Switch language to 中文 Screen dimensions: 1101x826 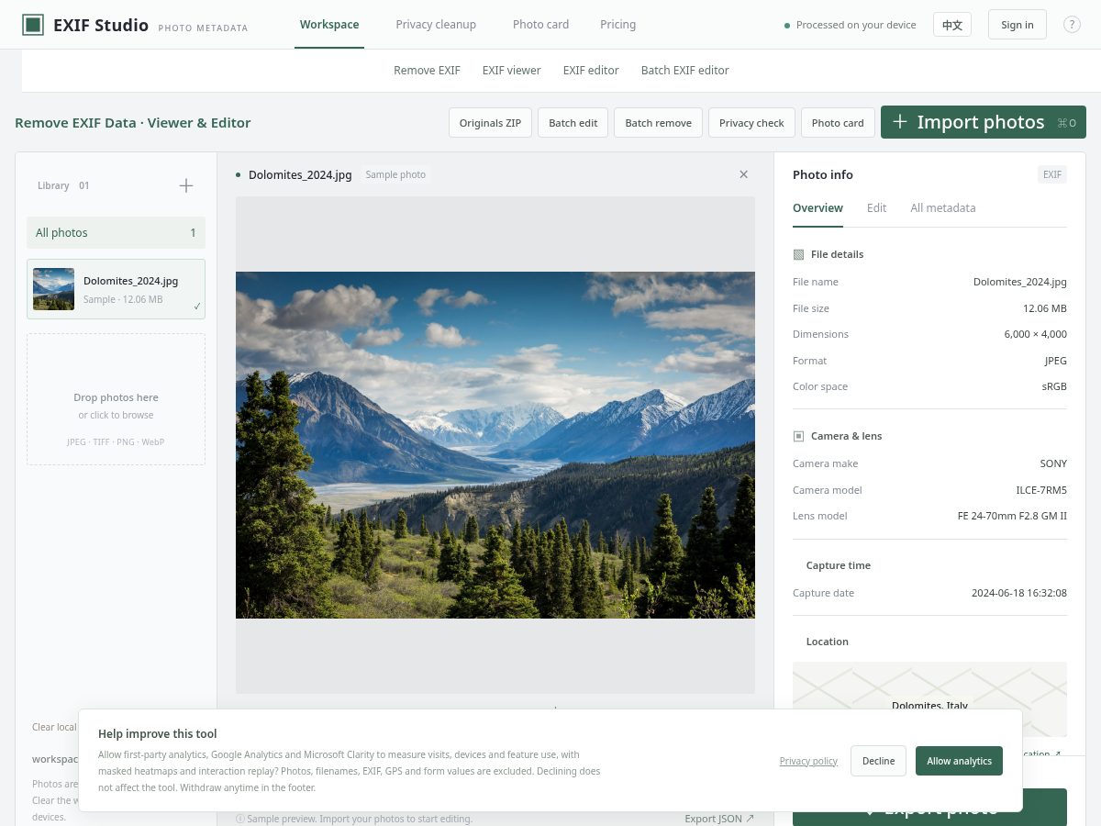[x=952, y=25]
